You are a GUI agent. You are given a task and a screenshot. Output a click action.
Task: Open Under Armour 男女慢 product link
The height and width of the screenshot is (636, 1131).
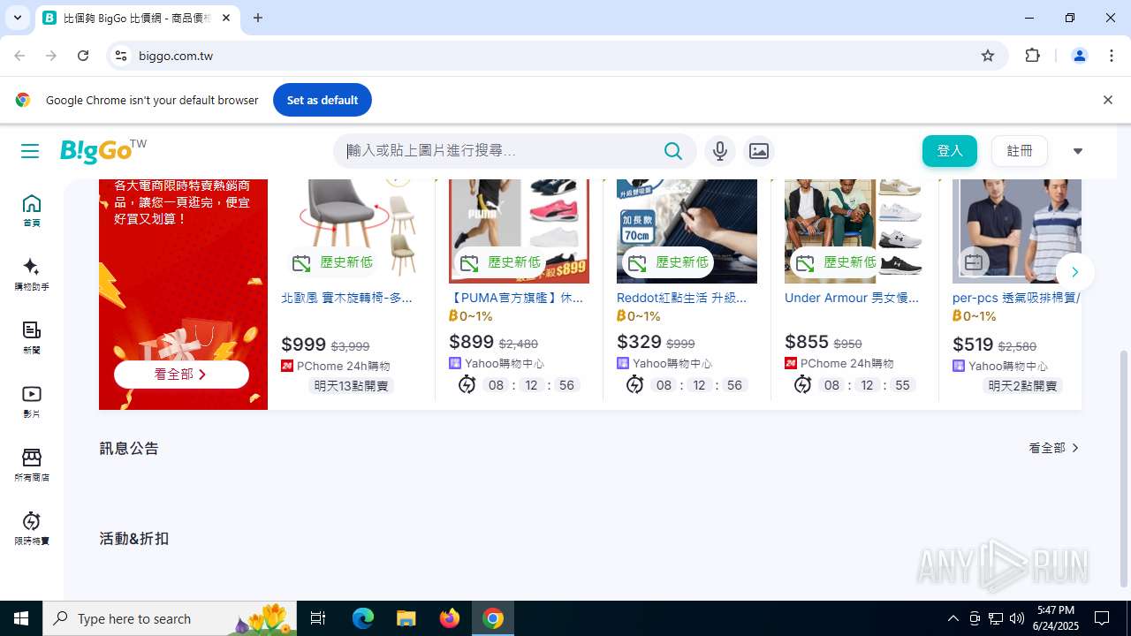point(852,298)
